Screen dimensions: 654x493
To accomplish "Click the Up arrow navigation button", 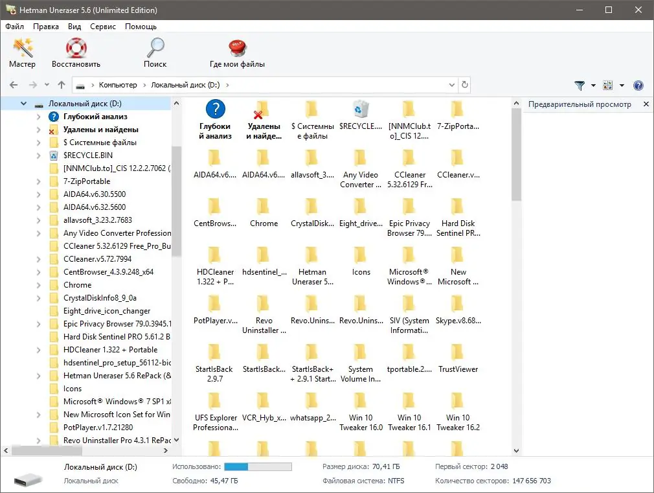I will click(x=62, y=85).
